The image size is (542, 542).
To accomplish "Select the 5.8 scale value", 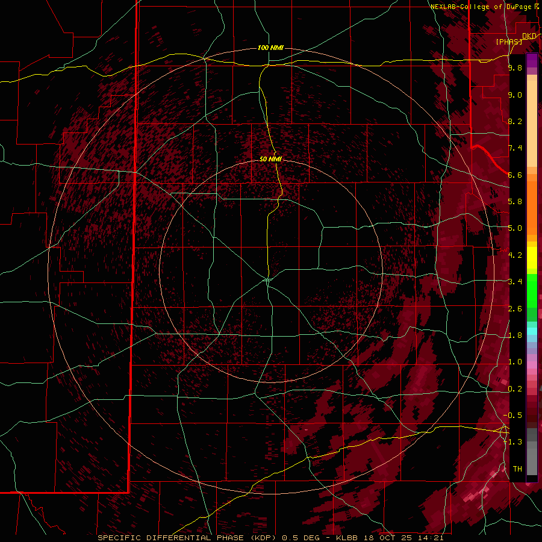I will tap(515, 202).
